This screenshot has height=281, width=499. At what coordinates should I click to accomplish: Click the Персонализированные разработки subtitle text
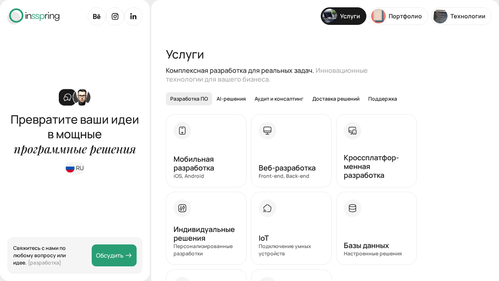click(x=203, y=250)
